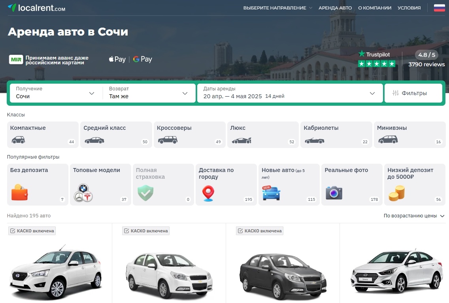The height and width of the screenshot is (303, 449).
Task: Click the 3790 reviews Trustpilot link
Action: coord(426,64)
